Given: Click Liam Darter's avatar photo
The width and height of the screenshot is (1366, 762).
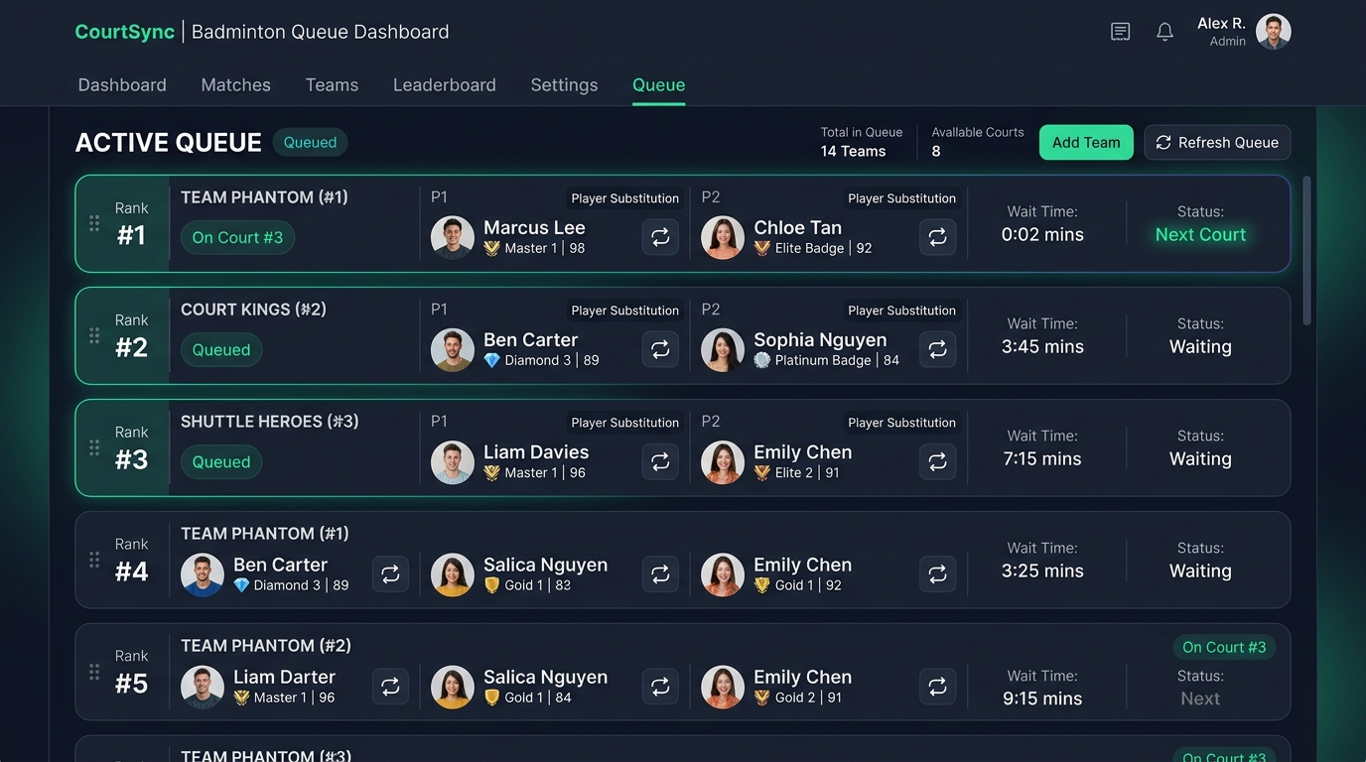Looking at the screenshot, I should click(x=203, y=686).
